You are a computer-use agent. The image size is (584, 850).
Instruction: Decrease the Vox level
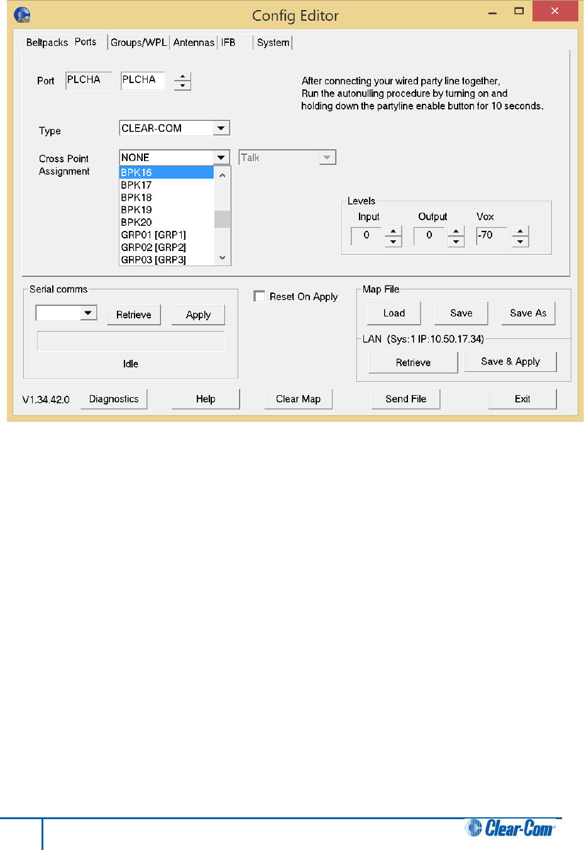pos(521,241)
